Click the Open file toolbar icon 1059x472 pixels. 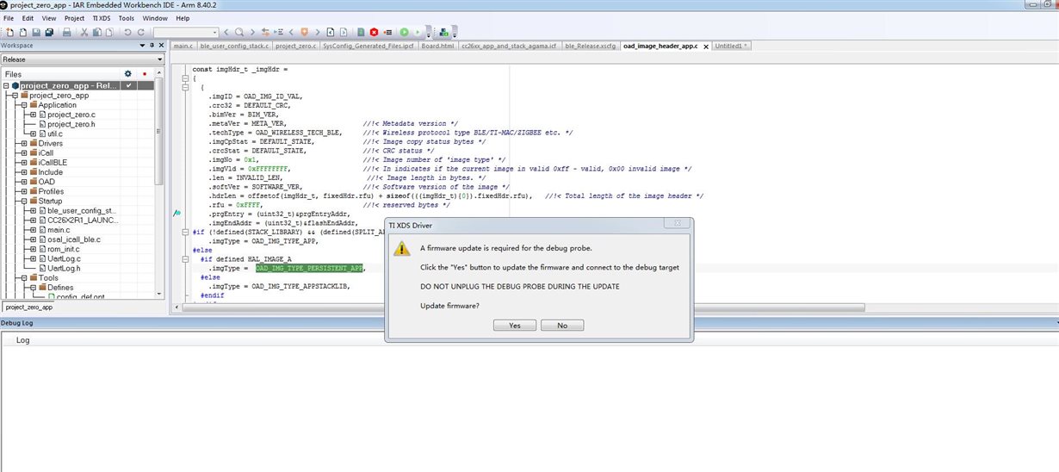pos(23,32)
